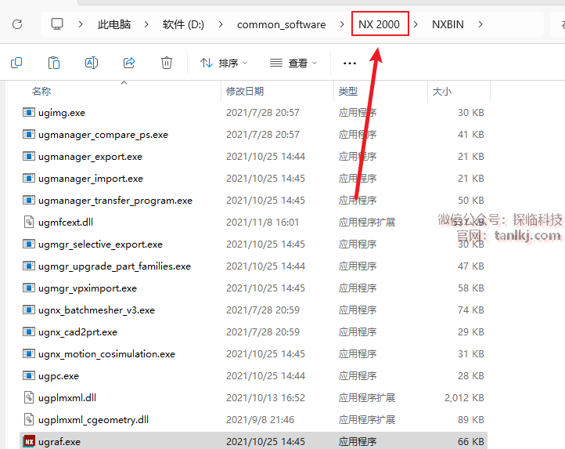This screenshot has height=449, width=565.
Task: Select the red NX icon of ugraf.exe
Action: (29, 442)
